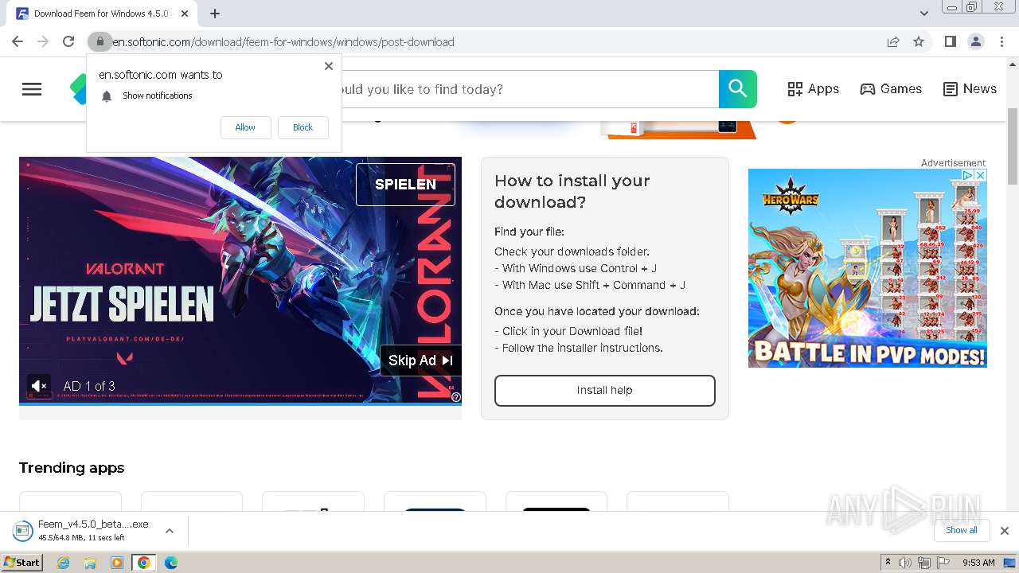Click the site lock icon in address bar
This screenshot has height=573, width=1019.
coord(100,41)
